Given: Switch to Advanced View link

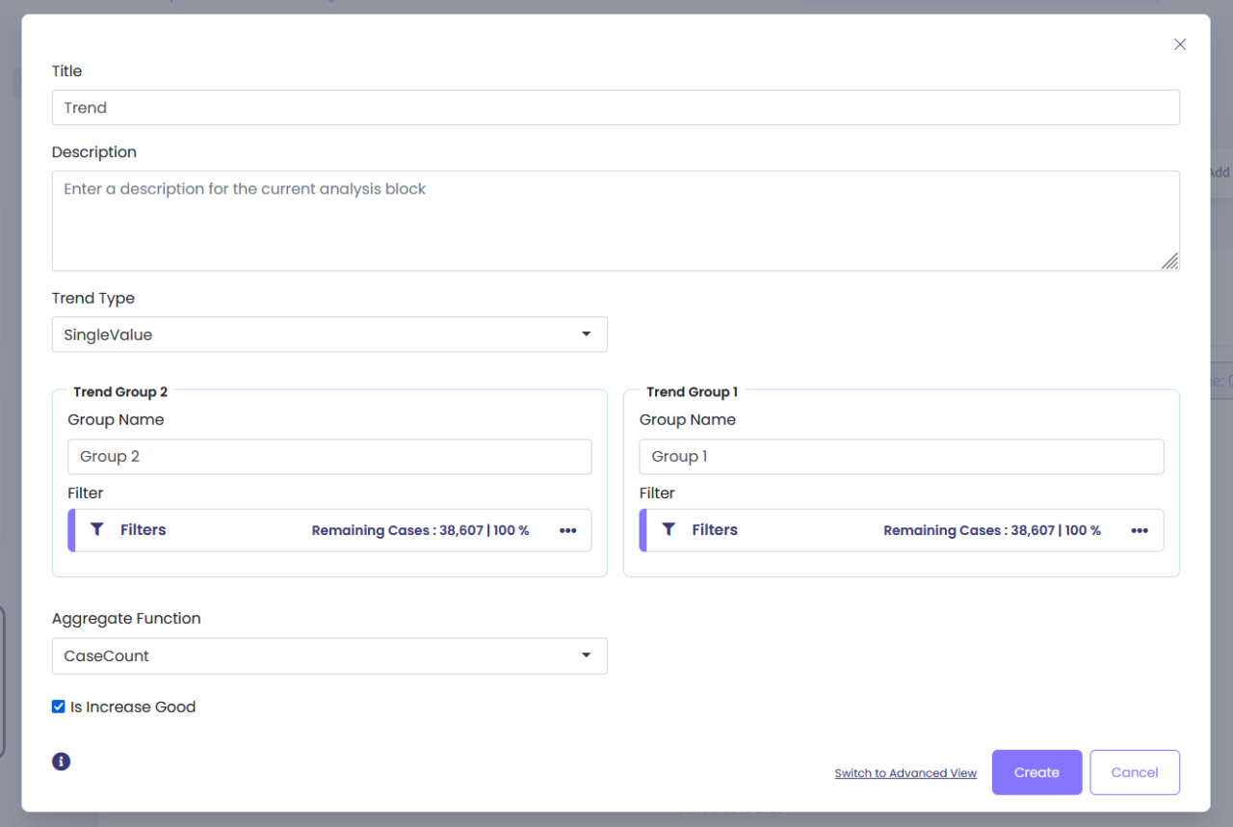Looking at the screenshot, I should 905,773.
